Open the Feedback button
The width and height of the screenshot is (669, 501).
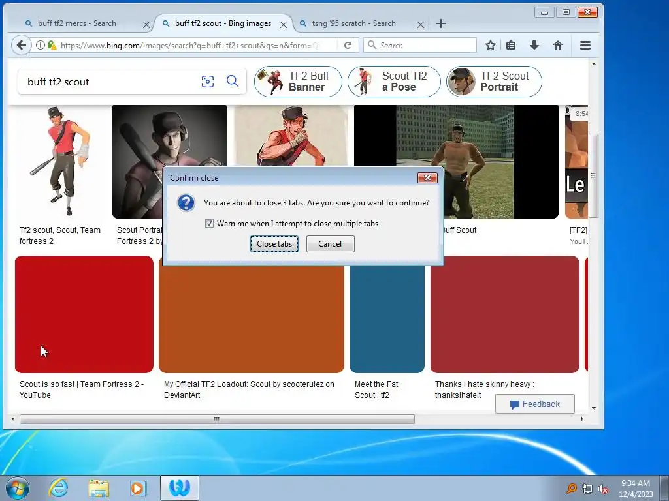point(534,404)
